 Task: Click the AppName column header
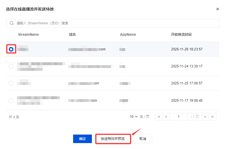pyautogui.click(x=128, y=35)
